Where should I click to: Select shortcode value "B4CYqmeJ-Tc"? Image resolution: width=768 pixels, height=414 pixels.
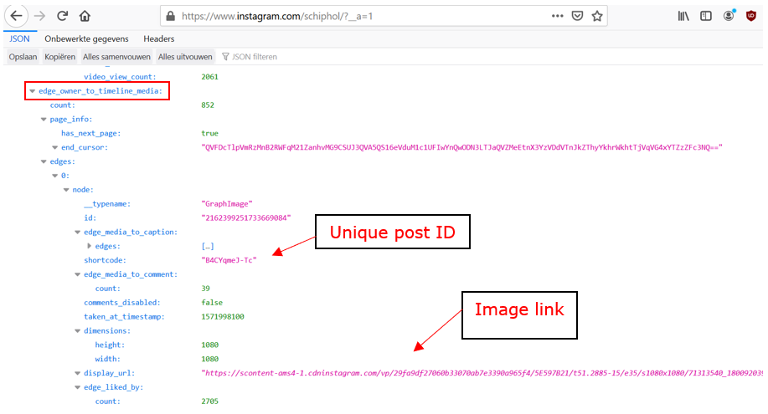point(229,260)
